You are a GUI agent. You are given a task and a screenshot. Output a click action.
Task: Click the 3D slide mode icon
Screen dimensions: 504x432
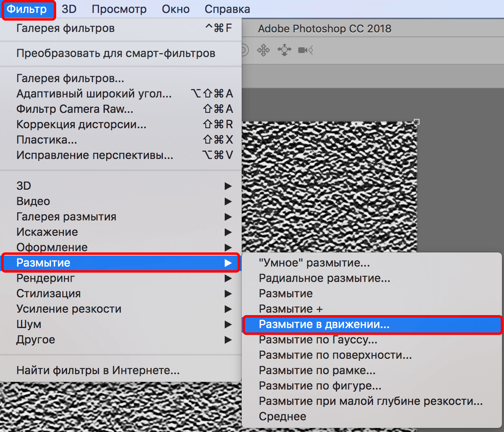tap(285, 50)
